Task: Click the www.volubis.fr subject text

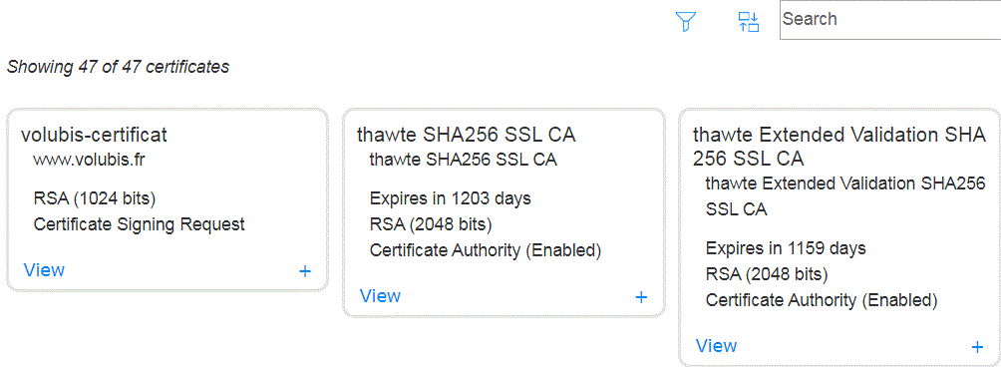Action: [x=89, y=160]
